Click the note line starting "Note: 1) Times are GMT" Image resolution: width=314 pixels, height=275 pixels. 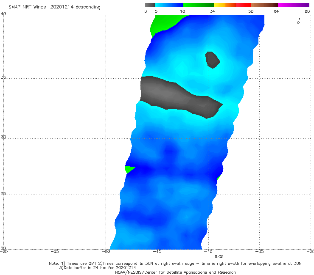(x=175, y=264)
